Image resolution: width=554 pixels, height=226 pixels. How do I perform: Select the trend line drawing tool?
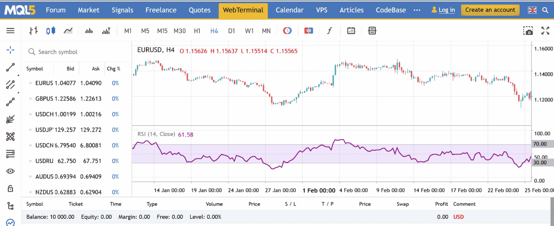coord(10,68)
